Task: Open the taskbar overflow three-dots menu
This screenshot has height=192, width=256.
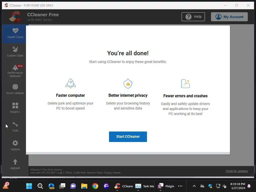Action: coord(180,186)
